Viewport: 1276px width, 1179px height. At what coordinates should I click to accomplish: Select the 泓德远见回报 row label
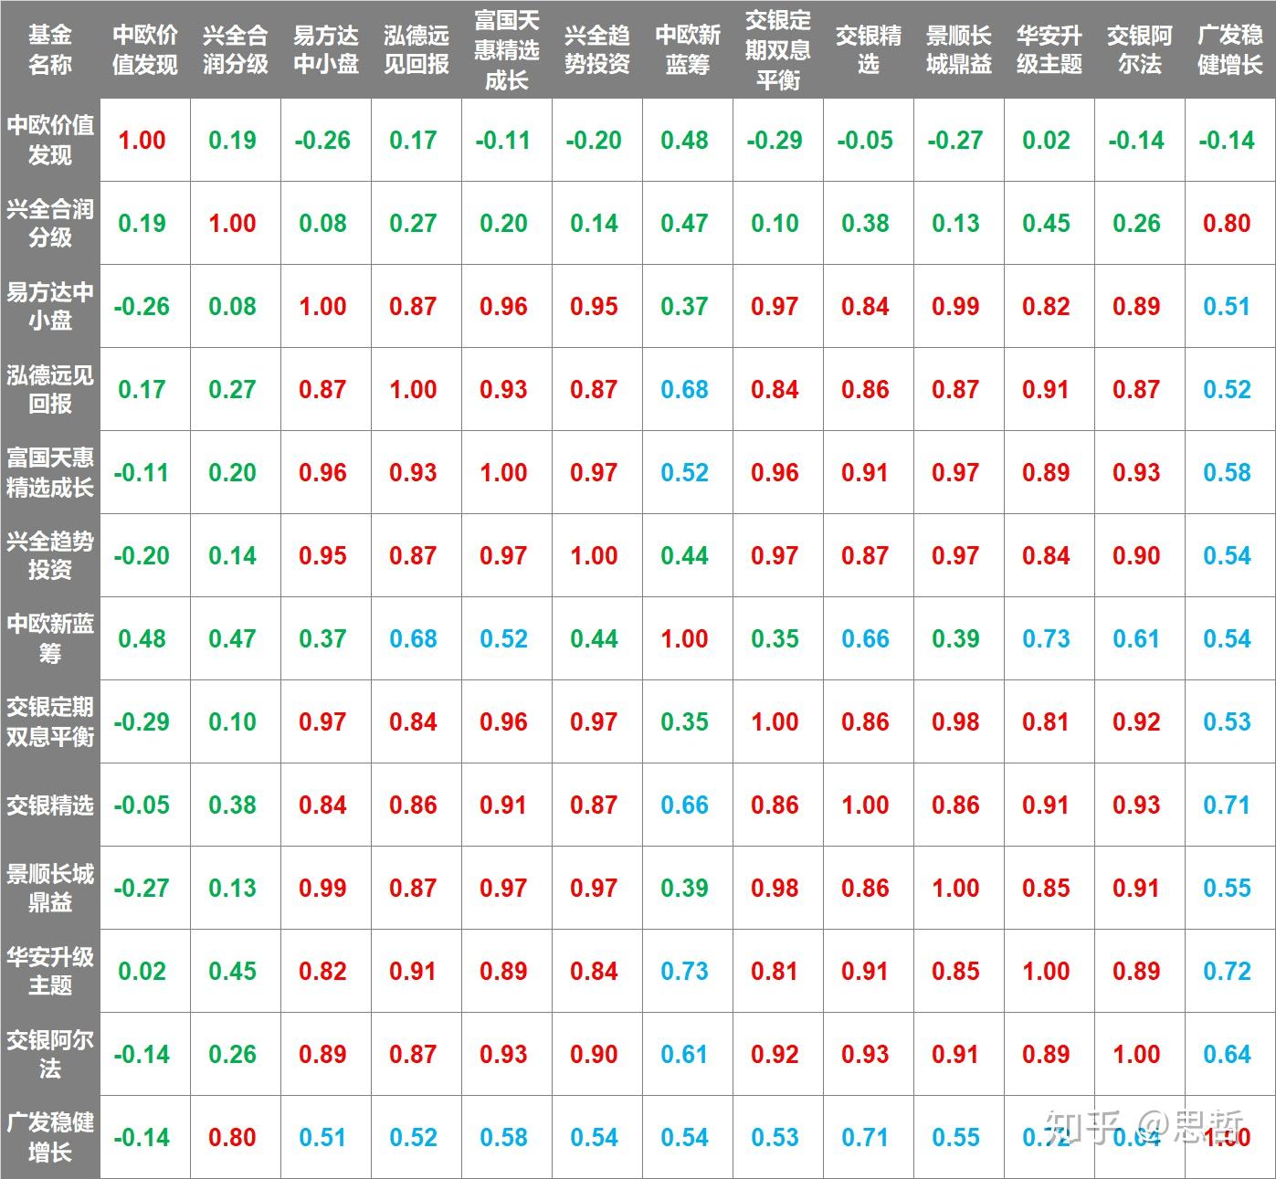tap(49, 389)
